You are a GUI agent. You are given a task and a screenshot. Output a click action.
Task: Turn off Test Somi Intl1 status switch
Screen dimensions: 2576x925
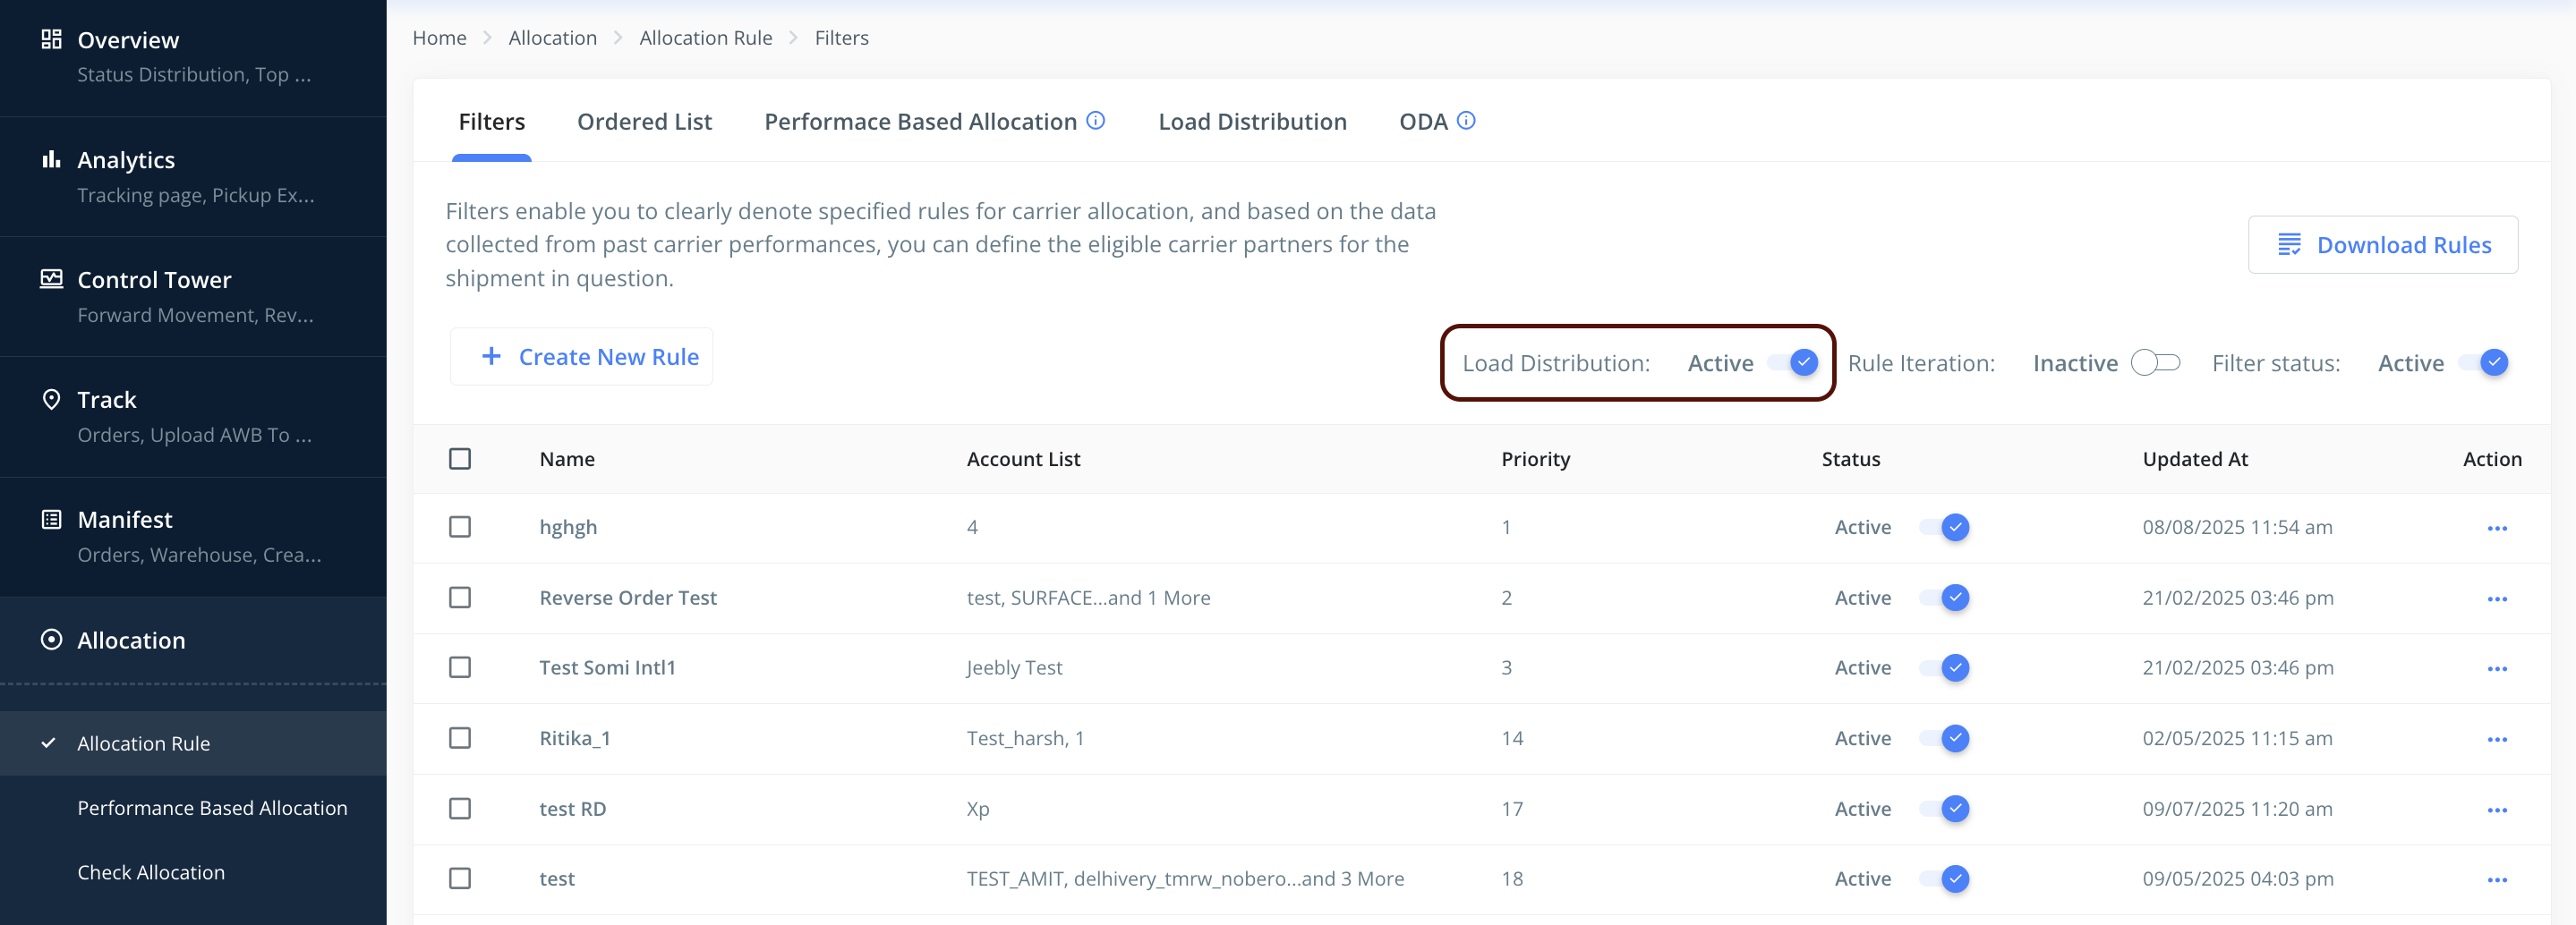pos(1944,668)
